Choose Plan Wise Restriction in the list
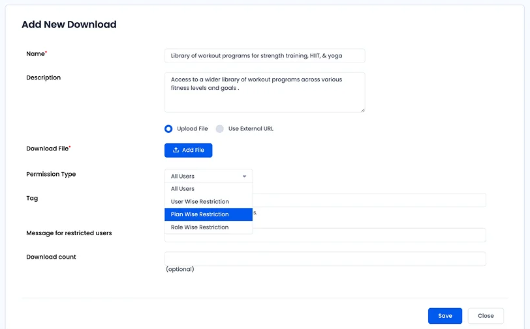 (200, 214)
